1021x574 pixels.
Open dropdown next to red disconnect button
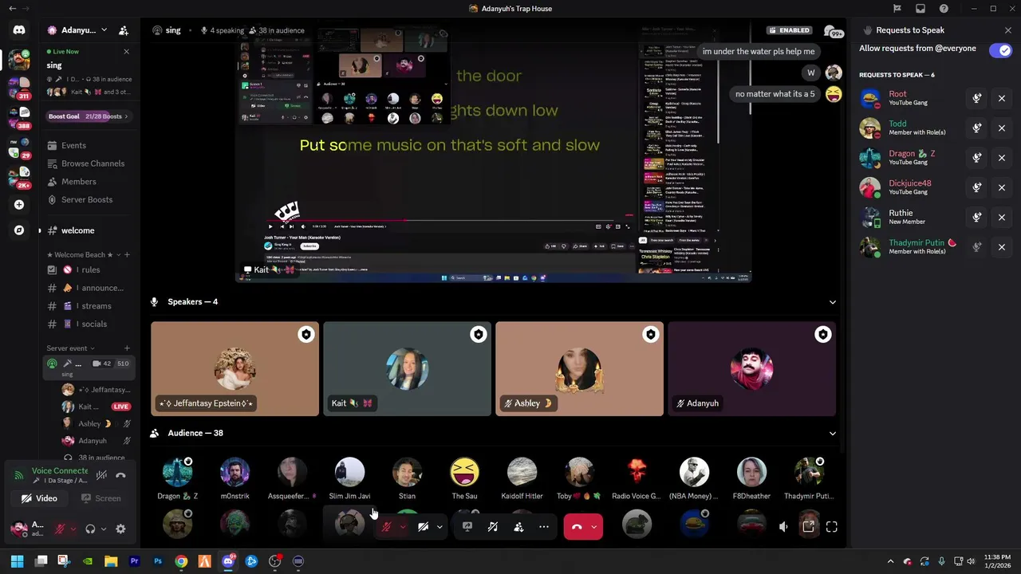(594, 527)
